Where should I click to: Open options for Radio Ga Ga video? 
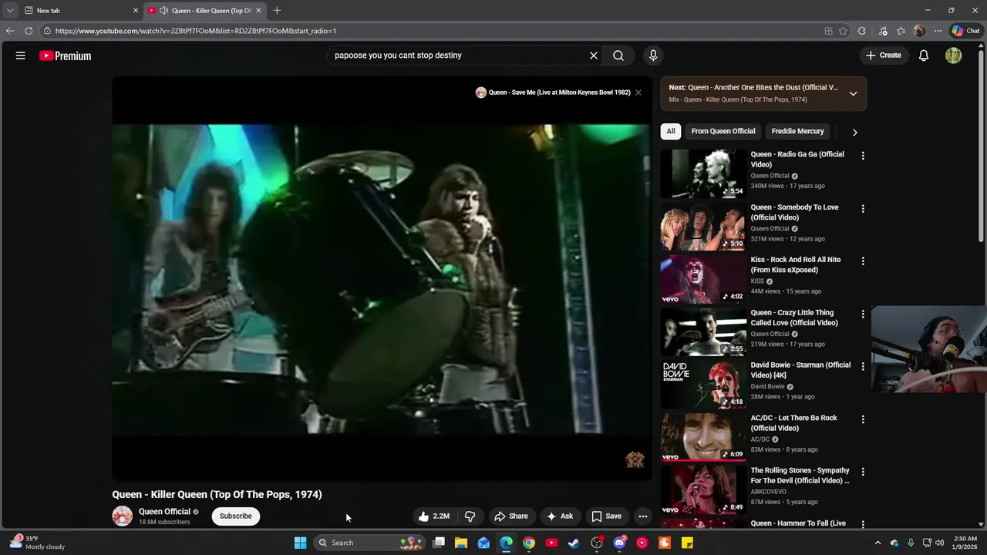coord(863,156)
